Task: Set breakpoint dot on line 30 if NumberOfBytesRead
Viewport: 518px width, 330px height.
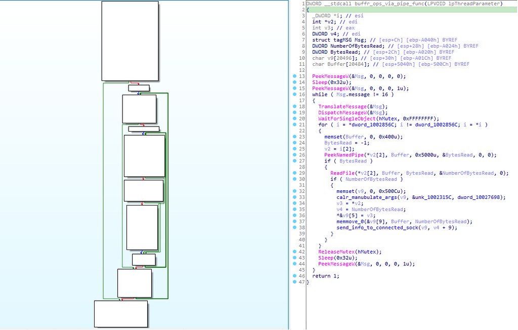Action: coord(295,179)
